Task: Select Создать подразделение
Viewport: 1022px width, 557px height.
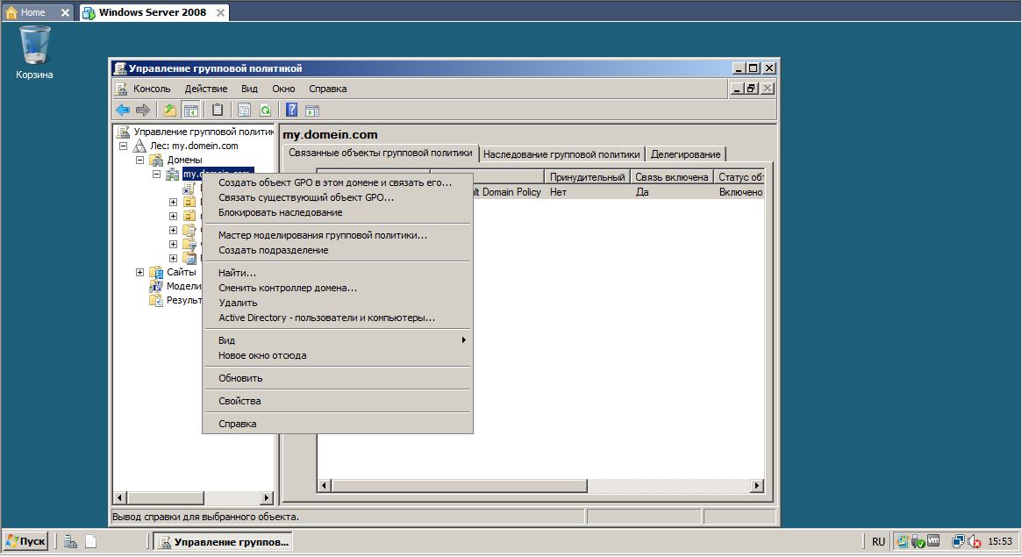Action: [x=338, y=250]
